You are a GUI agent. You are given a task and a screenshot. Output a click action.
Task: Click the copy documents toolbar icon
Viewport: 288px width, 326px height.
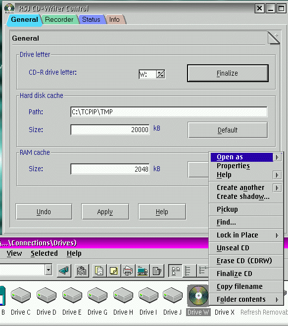point(99,271)
